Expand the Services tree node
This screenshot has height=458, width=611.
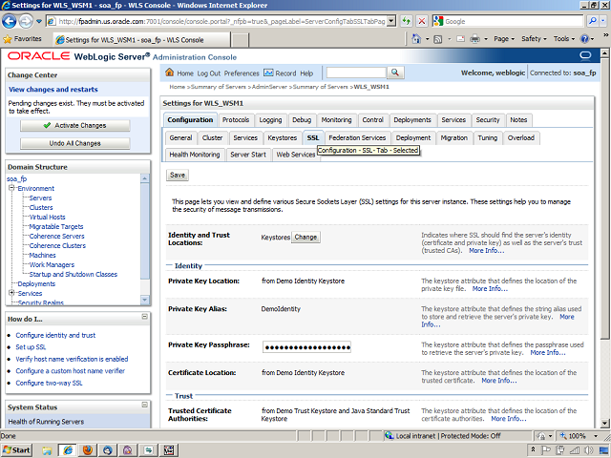pyautogui.click(x=12, y=294)
